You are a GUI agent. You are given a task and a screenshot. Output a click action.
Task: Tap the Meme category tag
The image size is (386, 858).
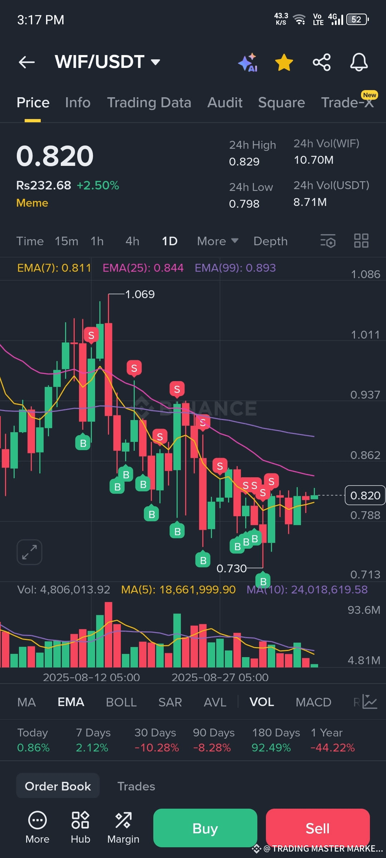pyautogui.click(x=32, y=203)
